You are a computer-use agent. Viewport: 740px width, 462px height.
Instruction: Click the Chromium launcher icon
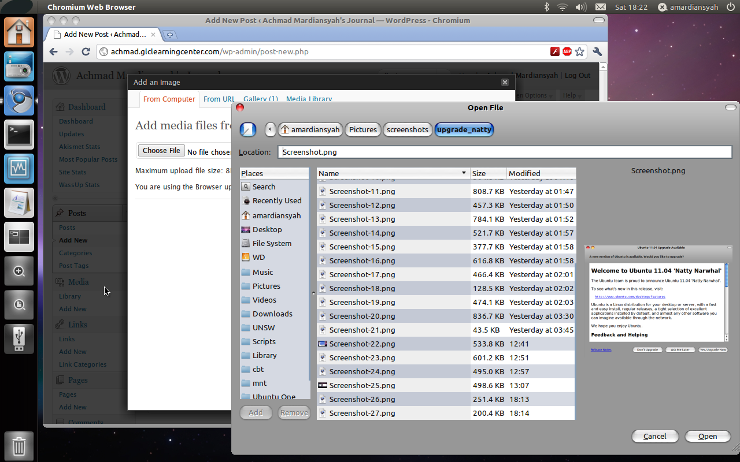20,100
